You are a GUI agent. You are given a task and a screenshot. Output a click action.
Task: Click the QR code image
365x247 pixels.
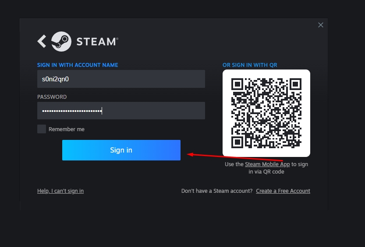click(266, 113)
